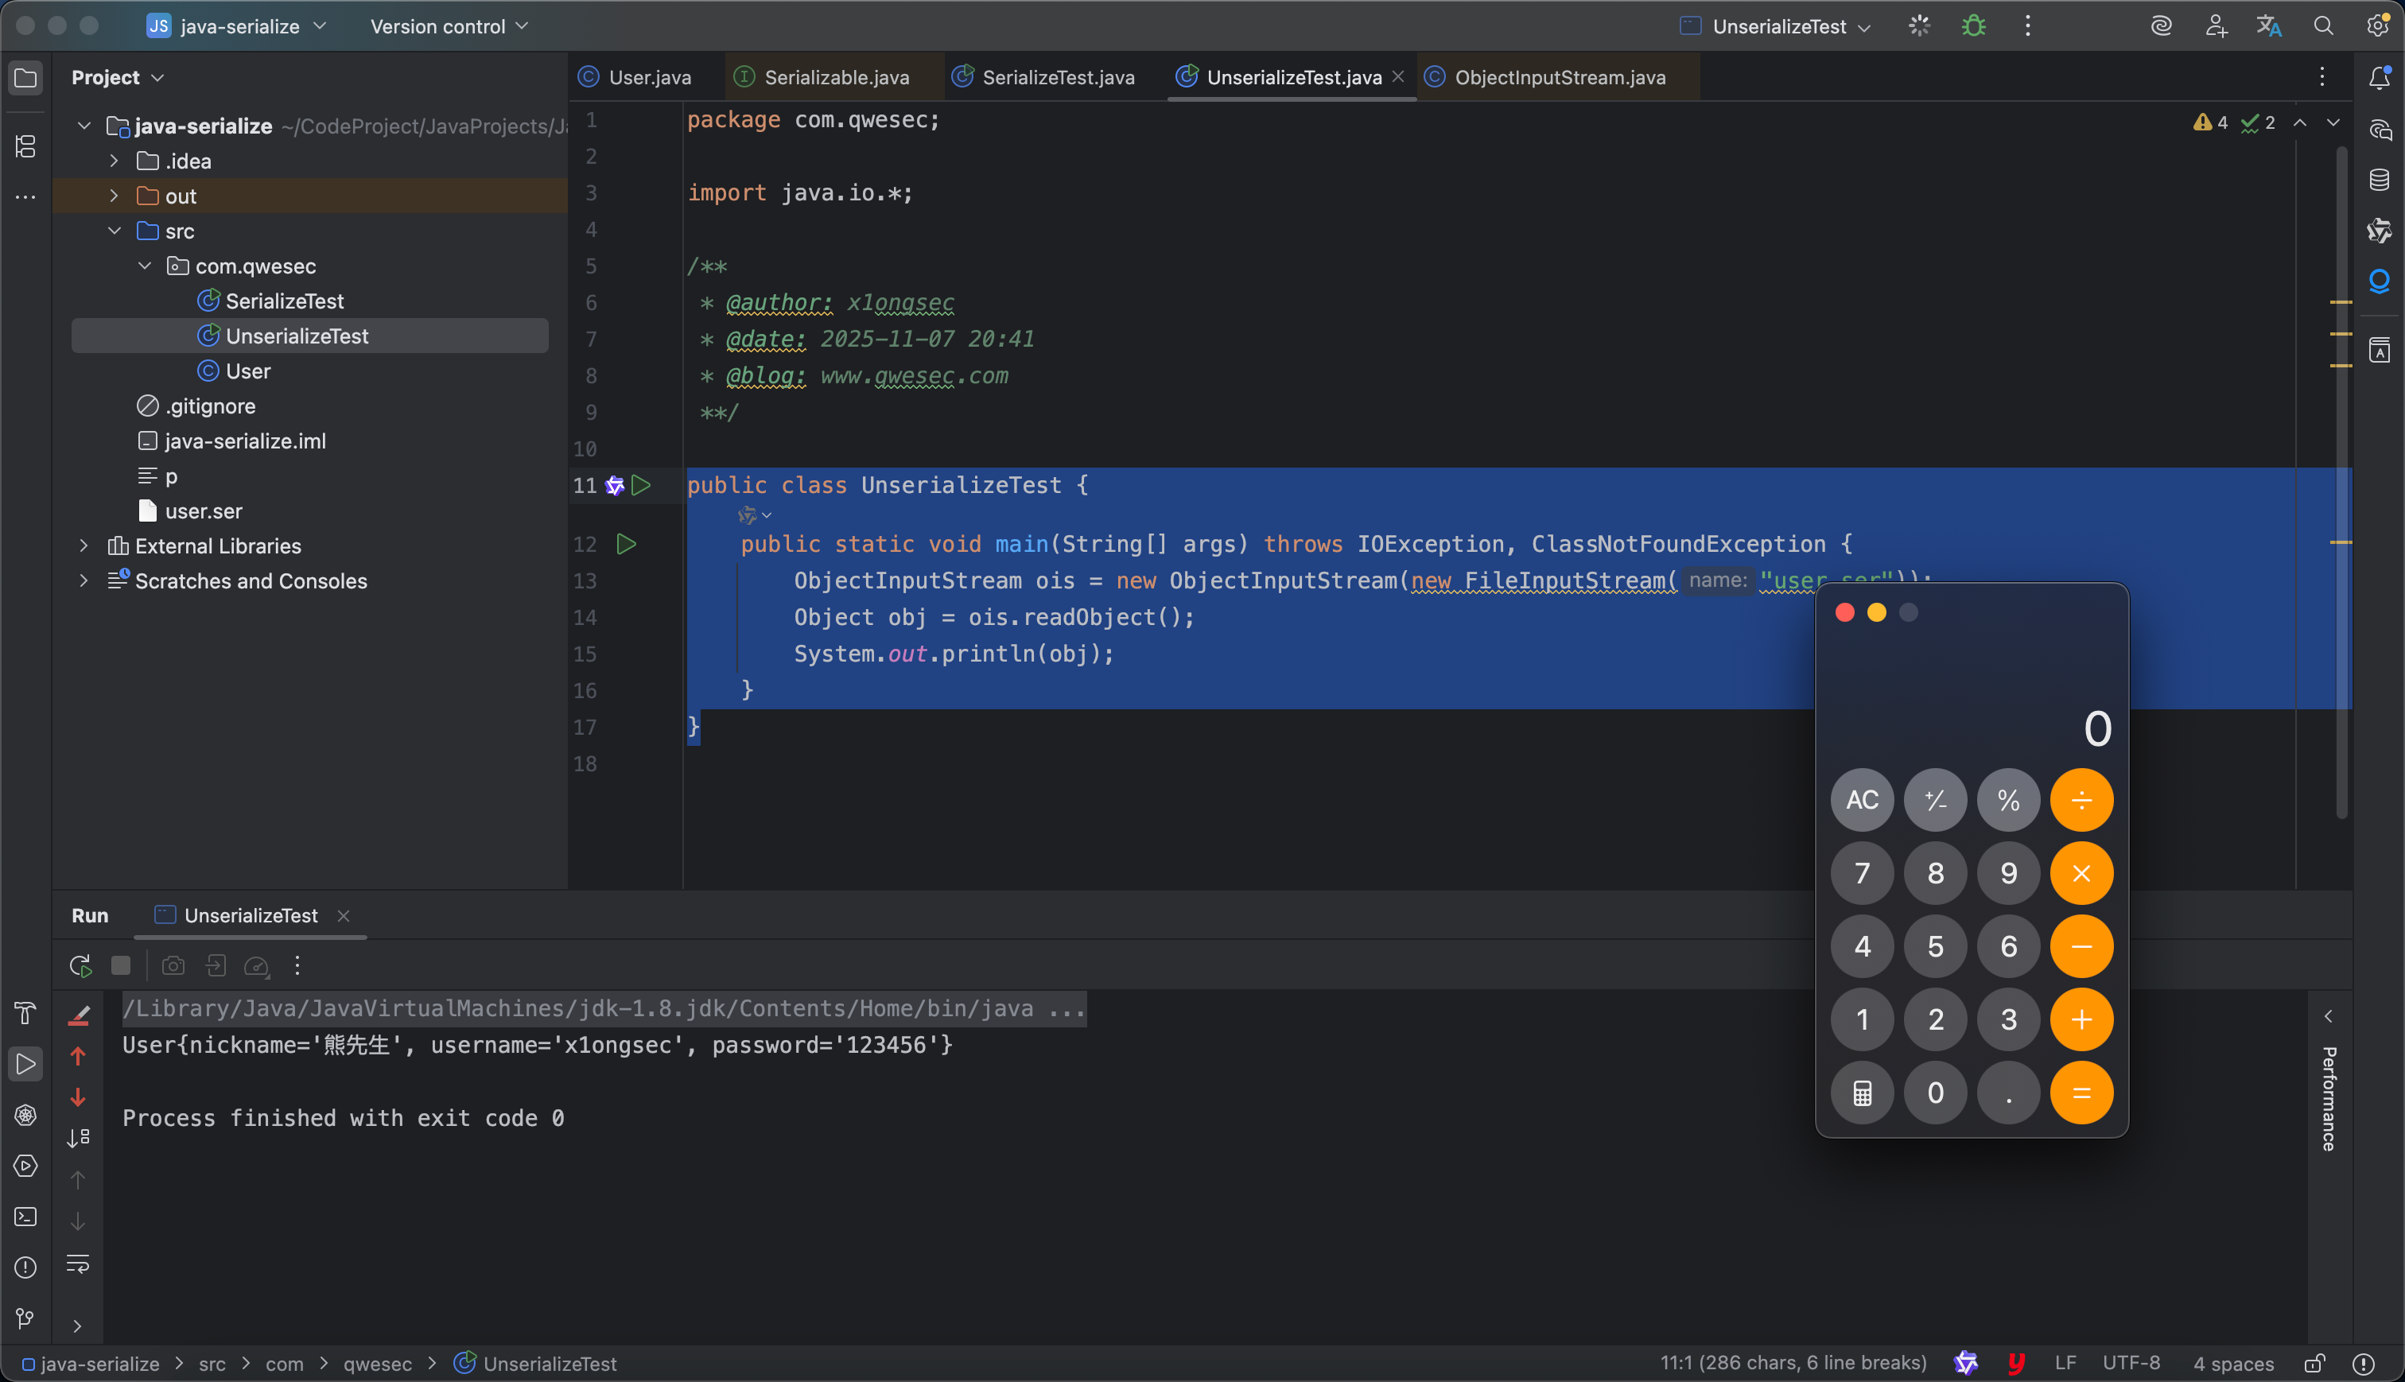Click the Debug bug icon in toolbar

(1973, 26)
